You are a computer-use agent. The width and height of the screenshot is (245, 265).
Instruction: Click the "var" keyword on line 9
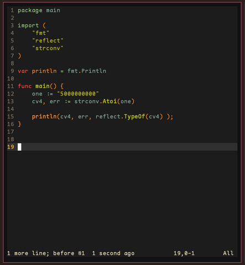(23, 71)
